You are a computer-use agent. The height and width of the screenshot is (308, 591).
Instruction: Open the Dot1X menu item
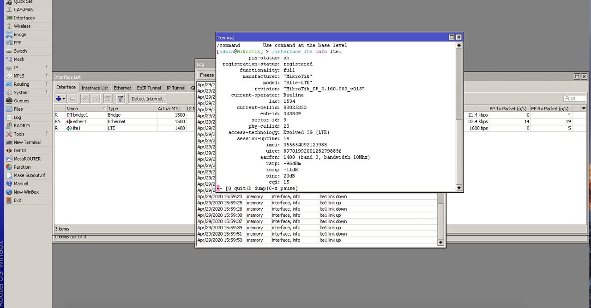(20, 151)
